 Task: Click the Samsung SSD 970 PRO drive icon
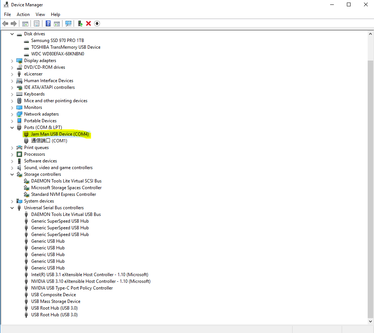tap(26, 41)
